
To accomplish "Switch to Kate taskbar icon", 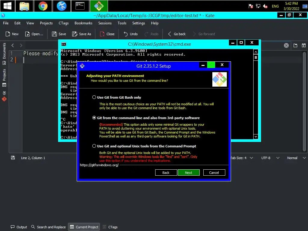I will click(61, 6).
